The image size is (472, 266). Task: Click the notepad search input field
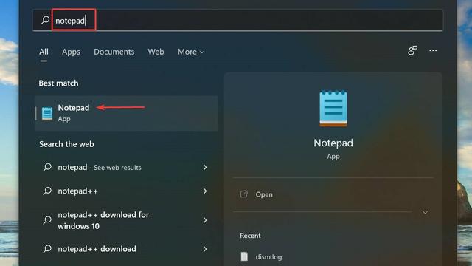click(x=237, y=20)
